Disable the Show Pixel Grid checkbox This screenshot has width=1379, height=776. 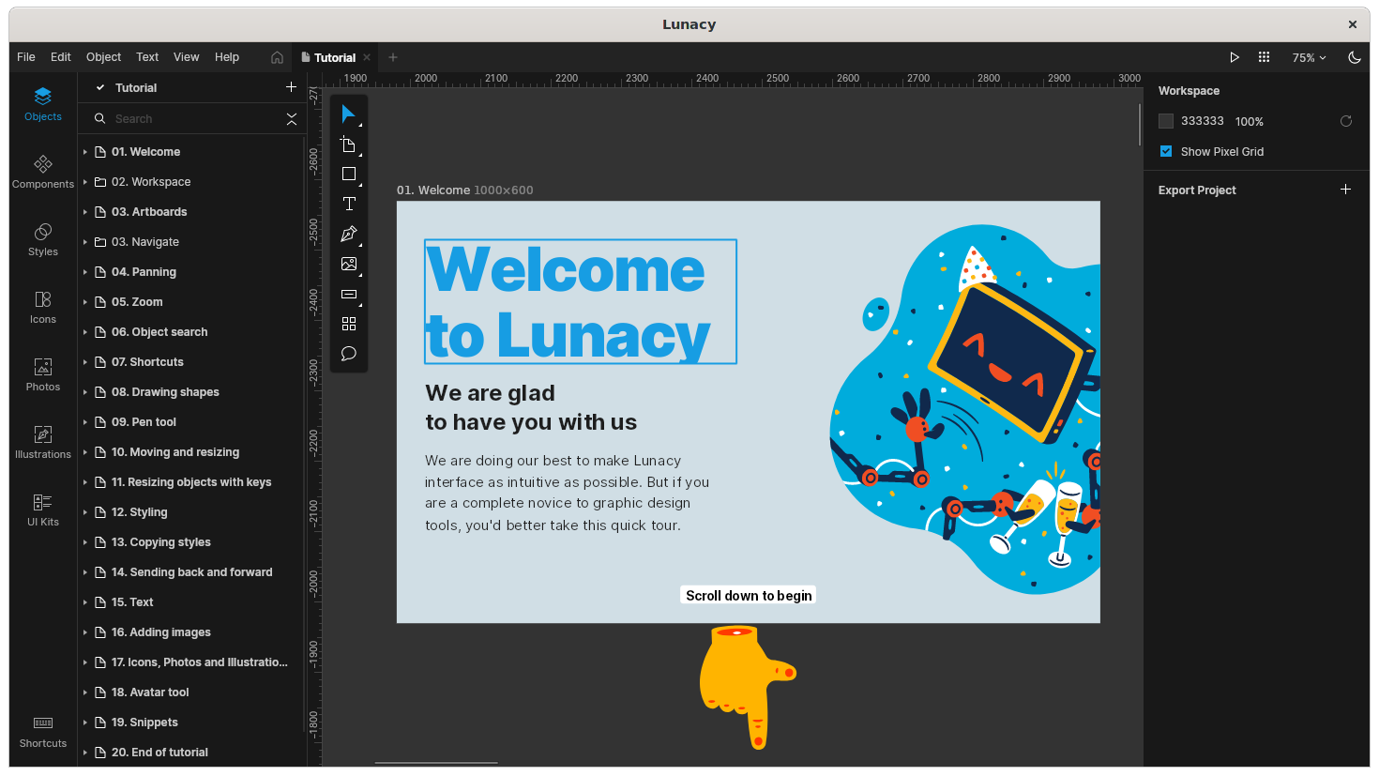[1166, 151]
